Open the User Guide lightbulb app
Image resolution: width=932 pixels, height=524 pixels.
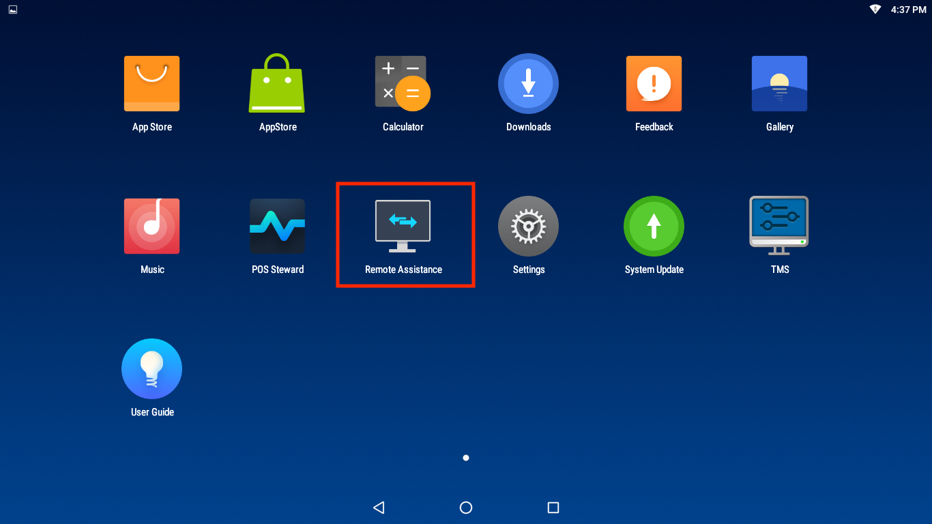[x=151, y=368]
